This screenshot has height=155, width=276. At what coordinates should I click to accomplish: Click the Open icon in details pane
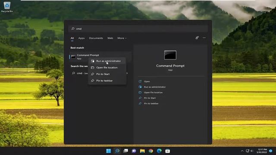[140, 81]
